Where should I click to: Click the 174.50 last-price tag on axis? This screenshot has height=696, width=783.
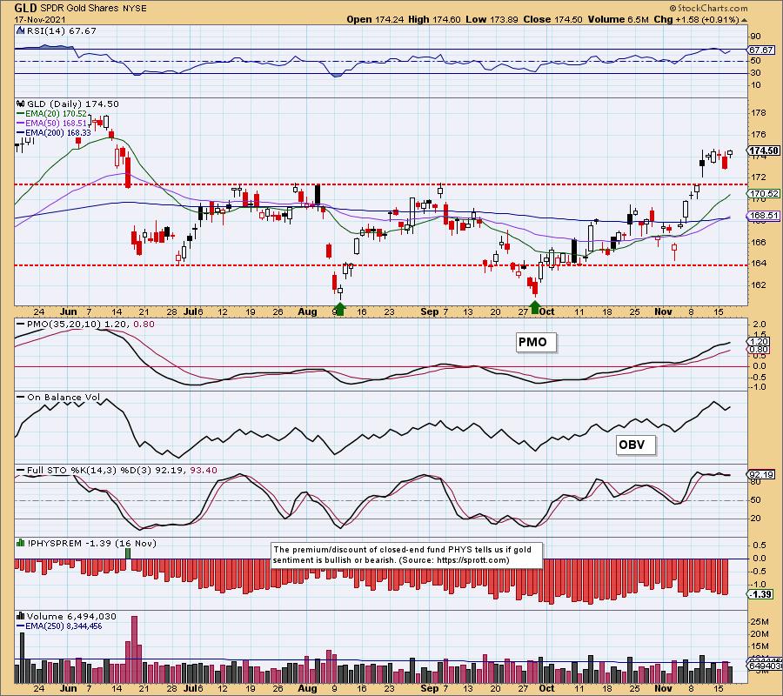[765, 151]
